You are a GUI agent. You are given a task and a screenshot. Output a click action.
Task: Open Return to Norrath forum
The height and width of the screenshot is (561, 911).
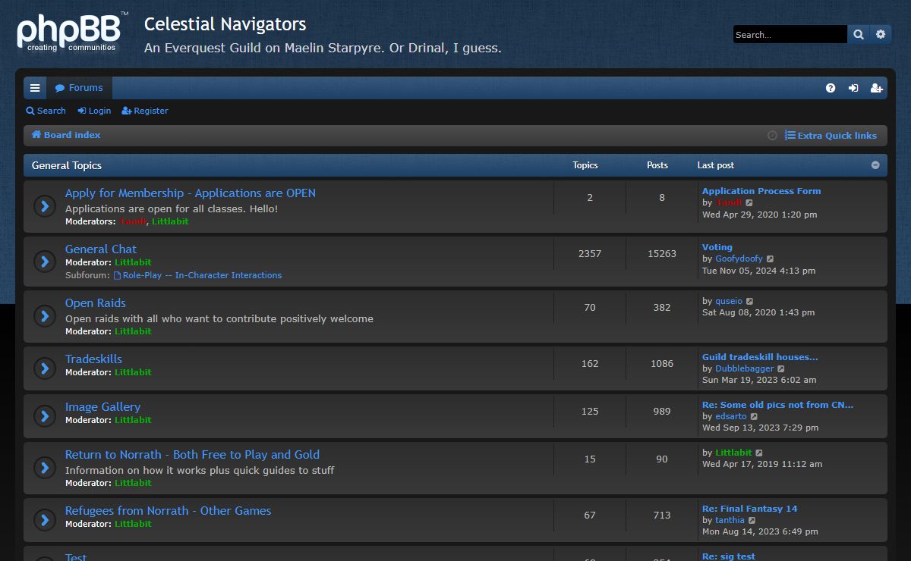click(x=192, y=455)
